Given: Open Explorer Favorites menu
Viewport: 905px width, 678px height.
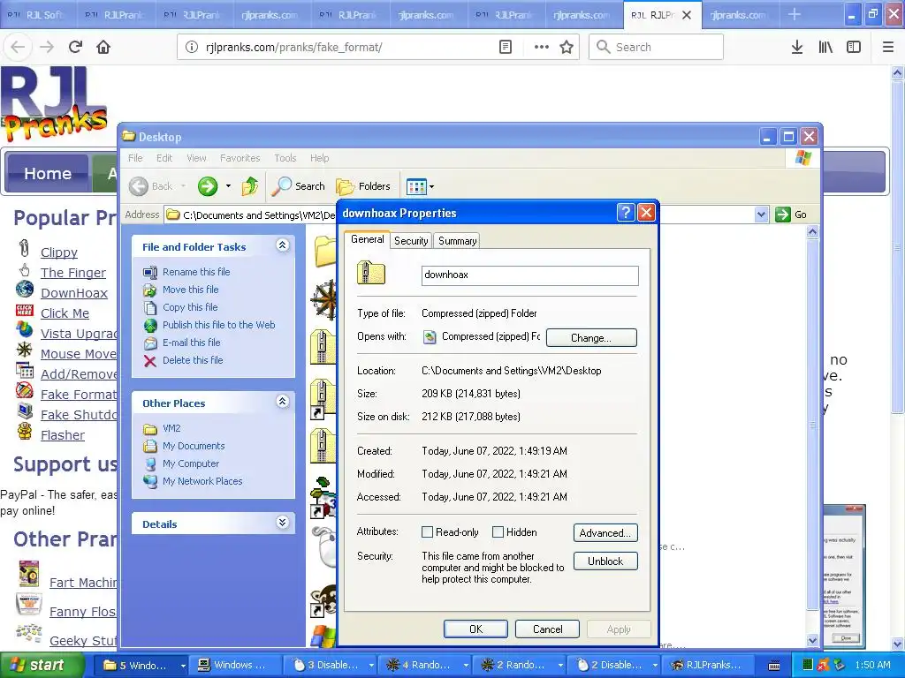Looking at the screenshot, I should [240, 158].
